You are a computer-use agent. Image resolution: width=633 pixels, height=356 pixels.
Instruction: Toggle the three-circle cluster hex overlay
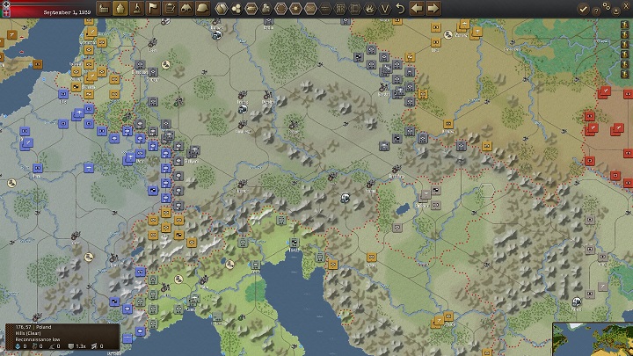point(236,9)
